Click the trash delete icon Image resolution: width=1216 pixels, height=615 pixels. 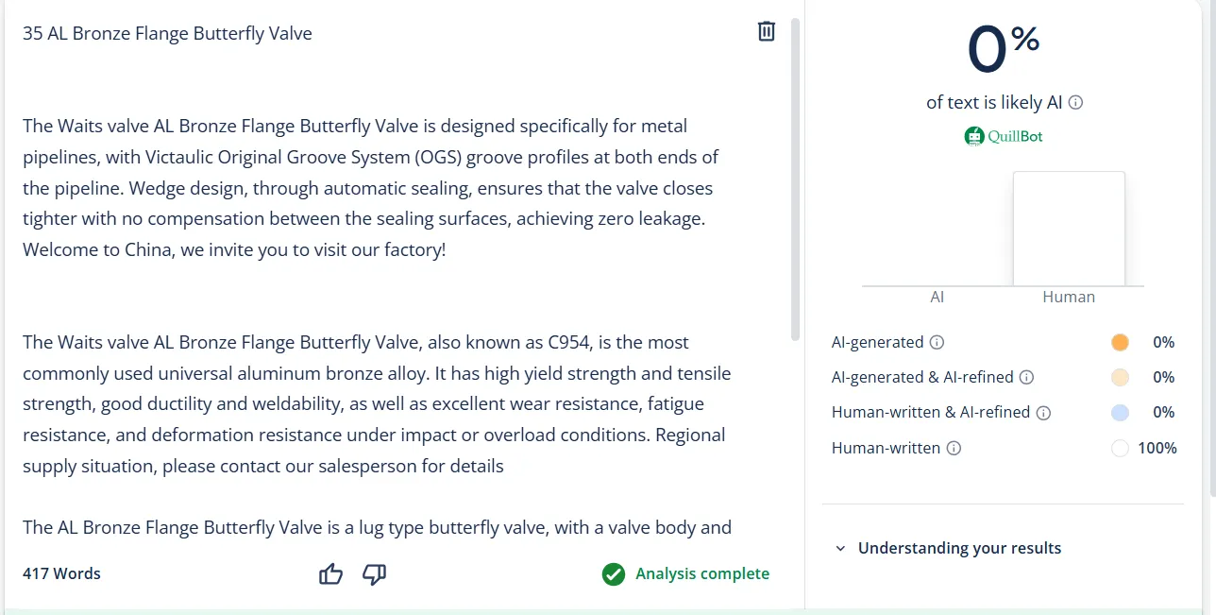[x=767, y=31]
